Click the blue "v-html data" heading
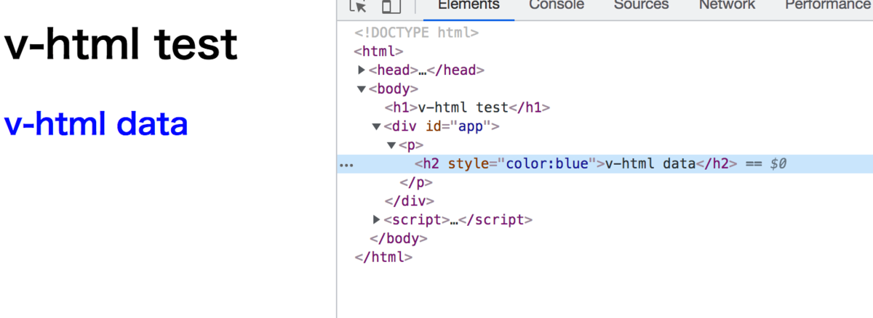Screen dimensions: 873x318 96,124
